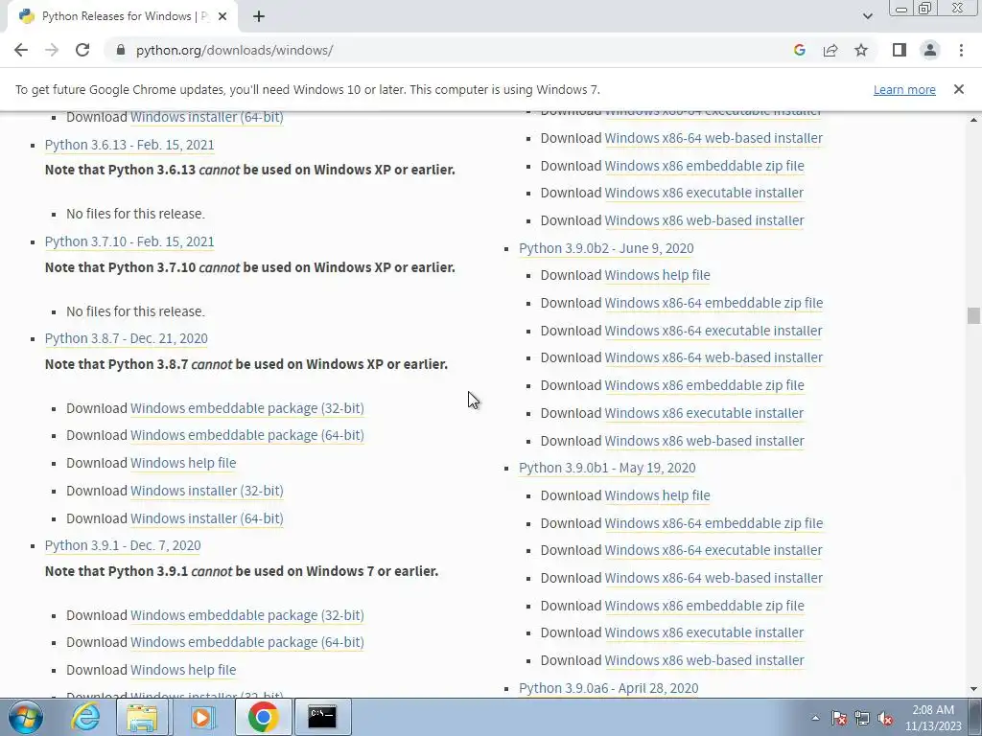Download 3.9.0b1 x86 embeddable zip file
The image size is (982, 736).
pyautogui.click(x=704, y=606)
